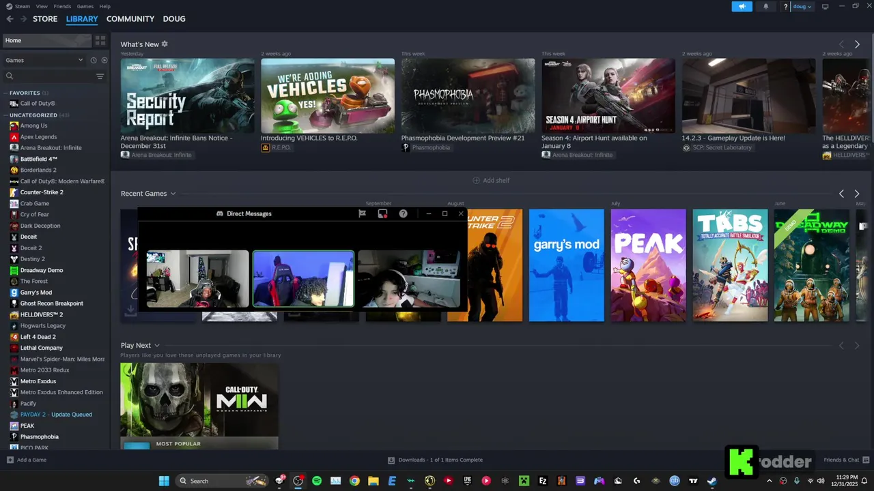Open PEAK cover in Recent Games
The width and height of the screenshot is (874, 491).
click(648, 265)
